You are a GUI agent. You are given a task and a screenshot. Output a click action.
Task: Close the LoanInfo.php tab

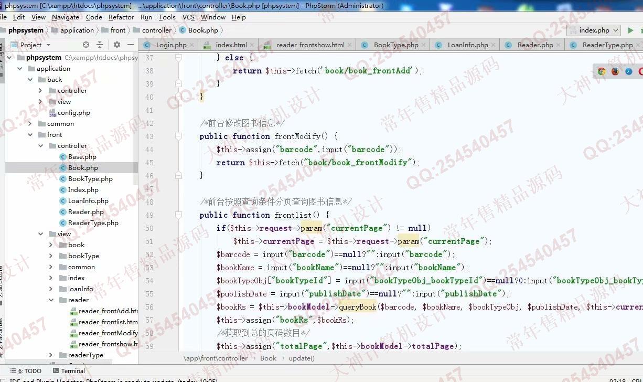pyautogui.click(x=494, y=45)
